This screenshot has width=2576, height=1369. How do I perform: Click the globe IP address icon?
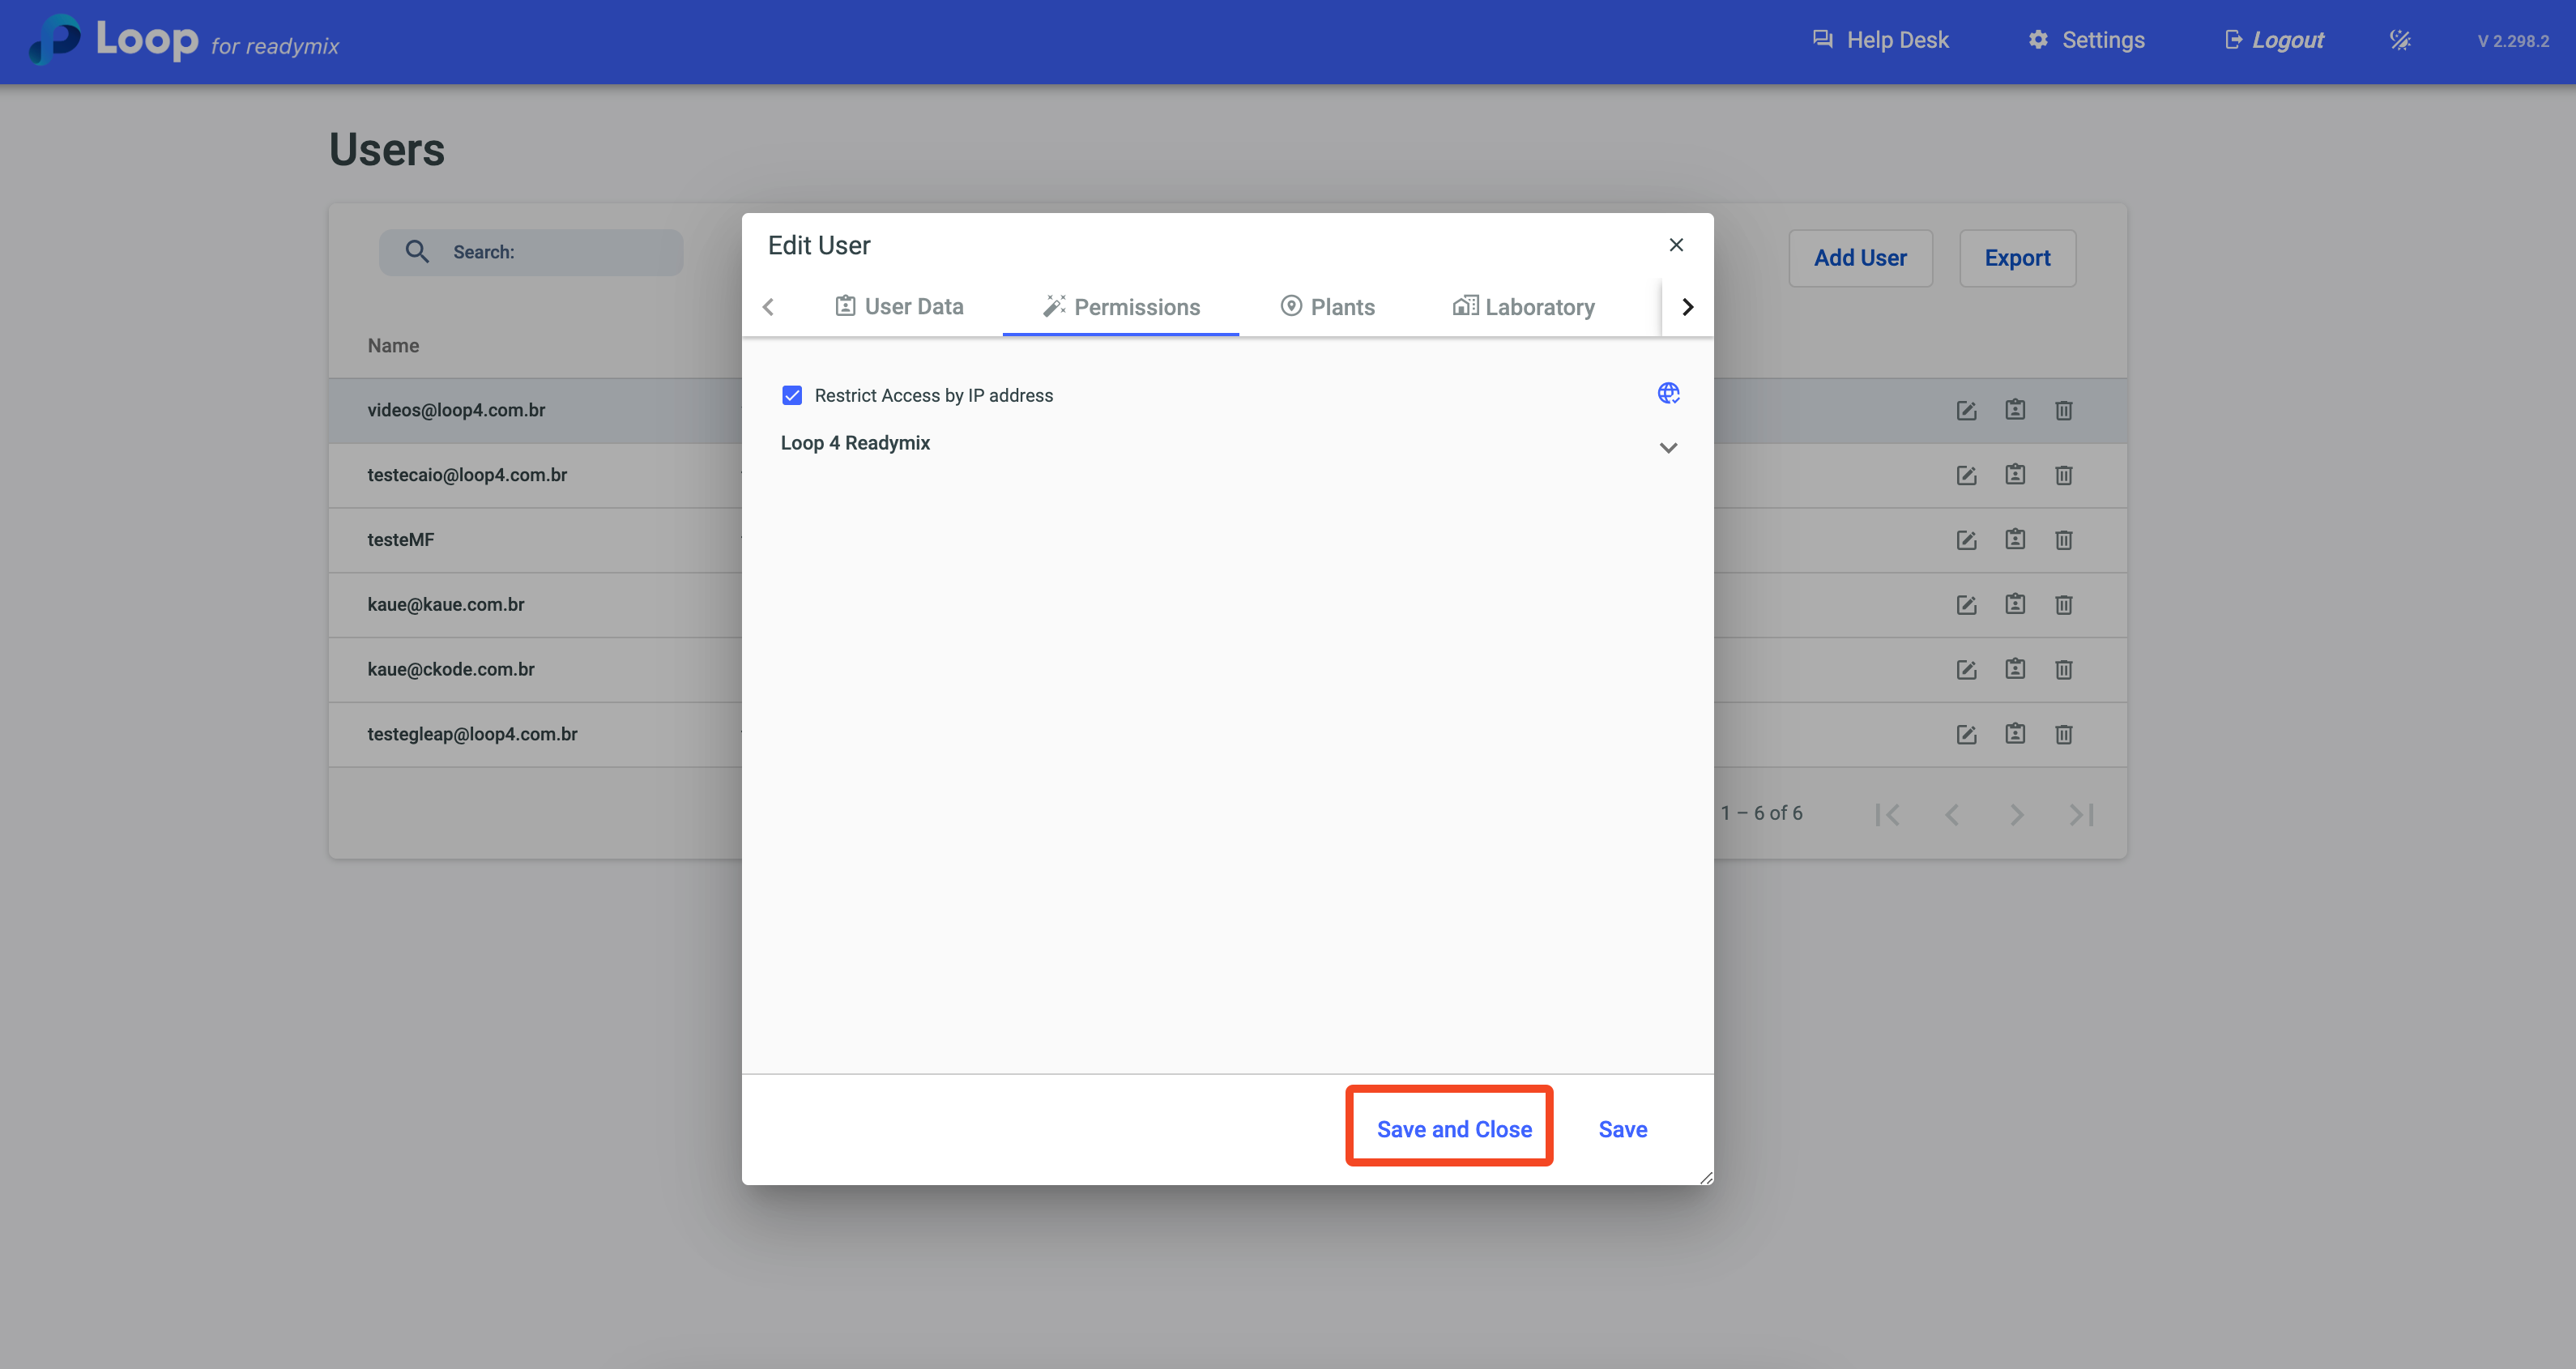pos(1668,393)
